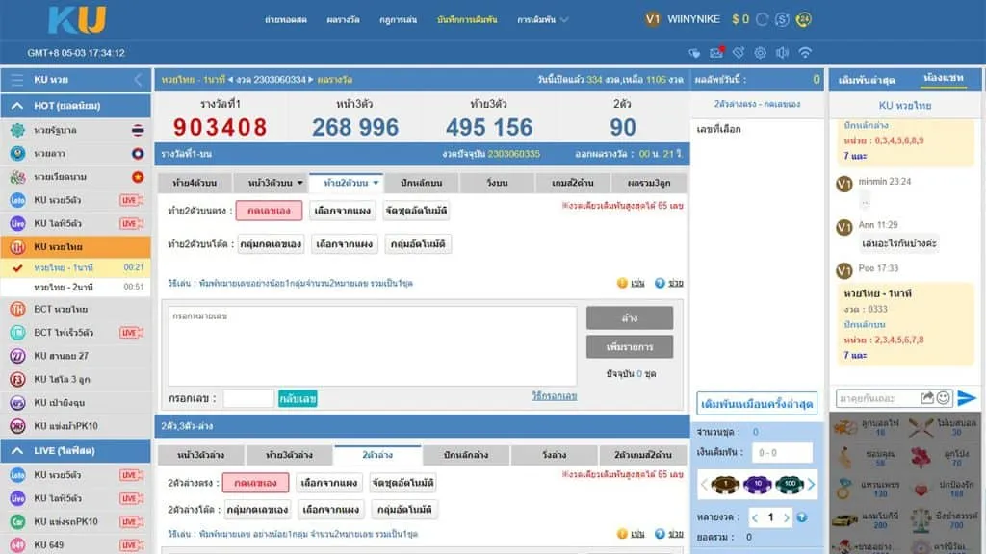Select กดเลขเอง for 2ตัวล่างตรง
Viewport: 986px width, 554px height.
(255, 483)
